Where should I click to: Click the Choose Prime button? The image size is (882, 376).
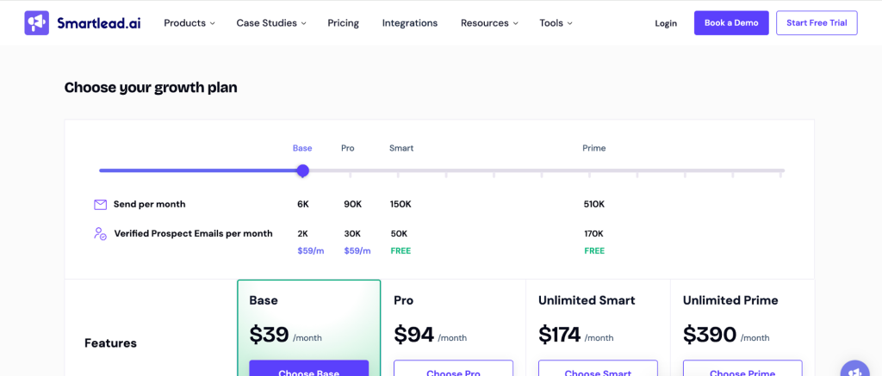click(742, 368)
